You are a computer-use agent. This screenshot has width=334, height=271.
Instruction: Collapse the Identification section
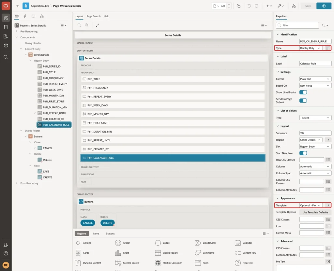(x=278, y=35)
